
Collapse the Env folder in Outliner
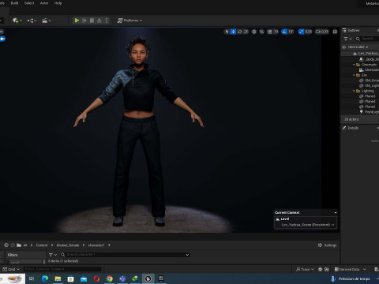pyautogui.click(x=354, y=75)
